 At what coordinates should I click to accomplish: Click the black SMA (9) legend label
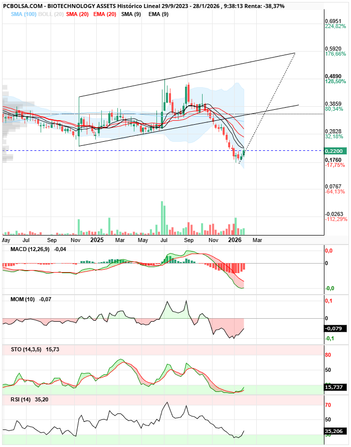(131, 14)
